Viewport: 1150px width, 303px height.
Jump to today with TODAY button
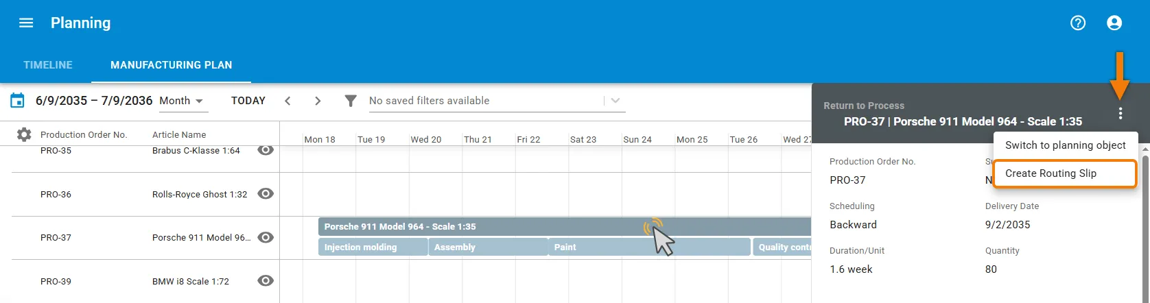pyautogui.click(x=248, y=101)
